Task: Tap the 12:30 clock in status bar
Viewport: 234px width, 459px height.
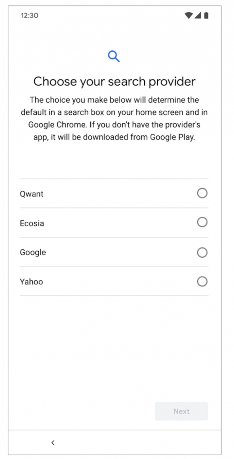Action: pyautogui.click(x=29, y=15)
